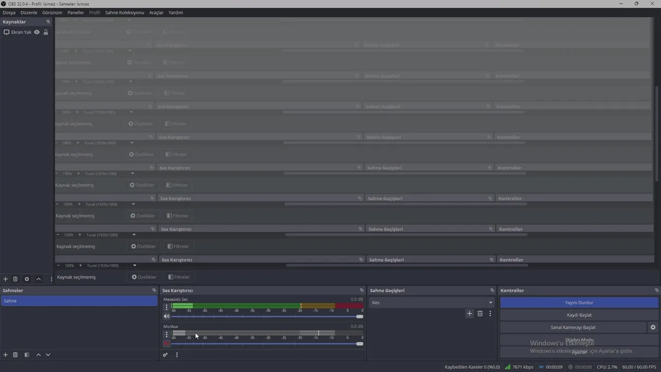Click the Masaüstü Ses level meter
The width and height of the screenshot is (661, 372).
pyautogui.click(x=267, y=306)
